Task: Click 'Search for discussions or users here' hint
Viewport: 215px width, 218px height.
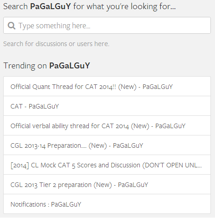Action: 56,44
